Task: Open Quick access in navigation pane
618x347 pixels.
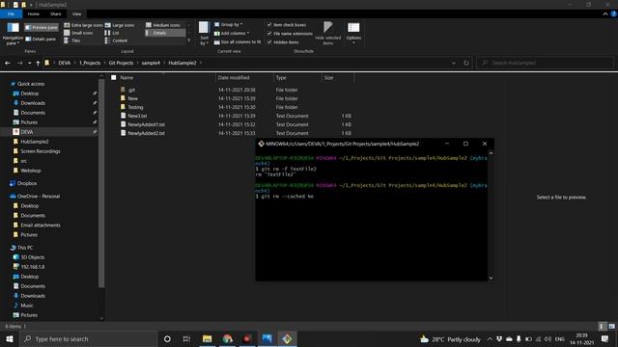Action: [x=31, y=84]
